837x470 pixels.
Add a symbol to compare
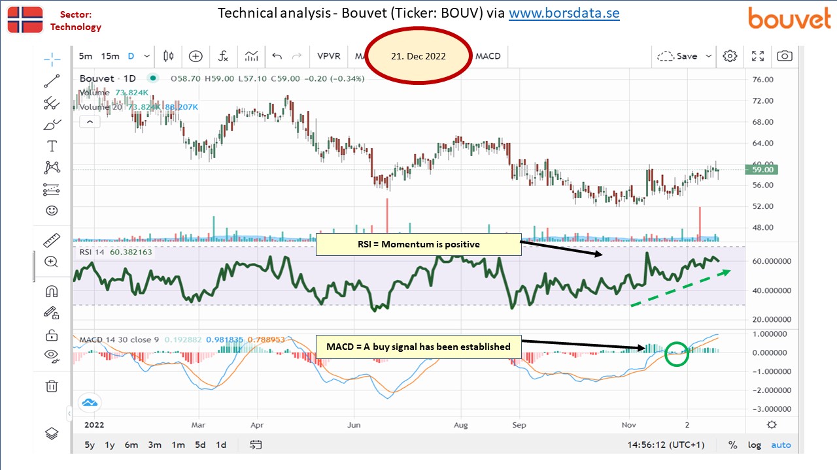pos(196,56)
